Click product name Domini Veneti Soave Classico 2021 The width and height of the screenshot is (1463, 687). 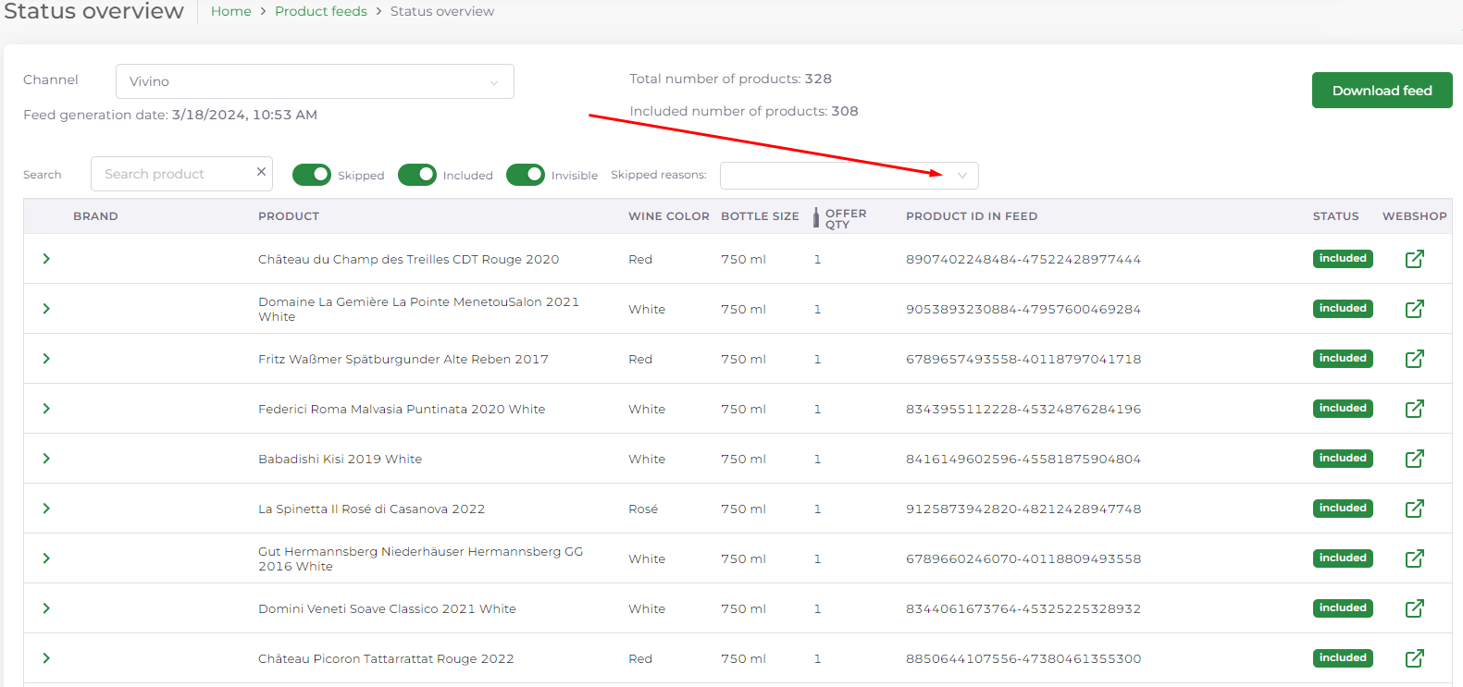387,609
